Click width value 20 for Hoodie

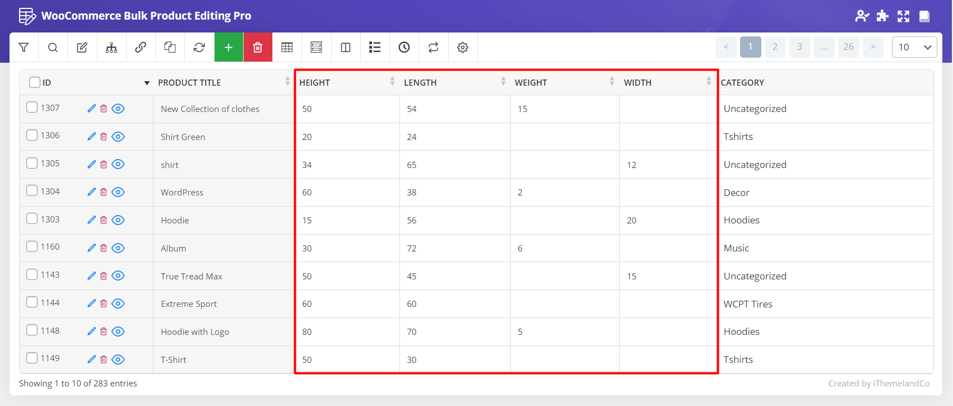pyautogui.click(x=631, y=221)
